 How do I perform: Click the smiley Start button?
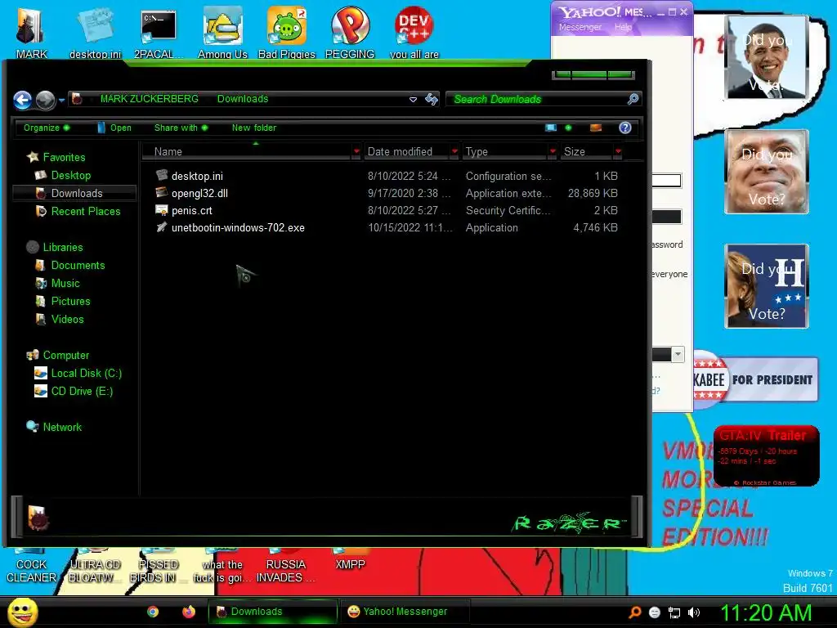click(22, 612)
